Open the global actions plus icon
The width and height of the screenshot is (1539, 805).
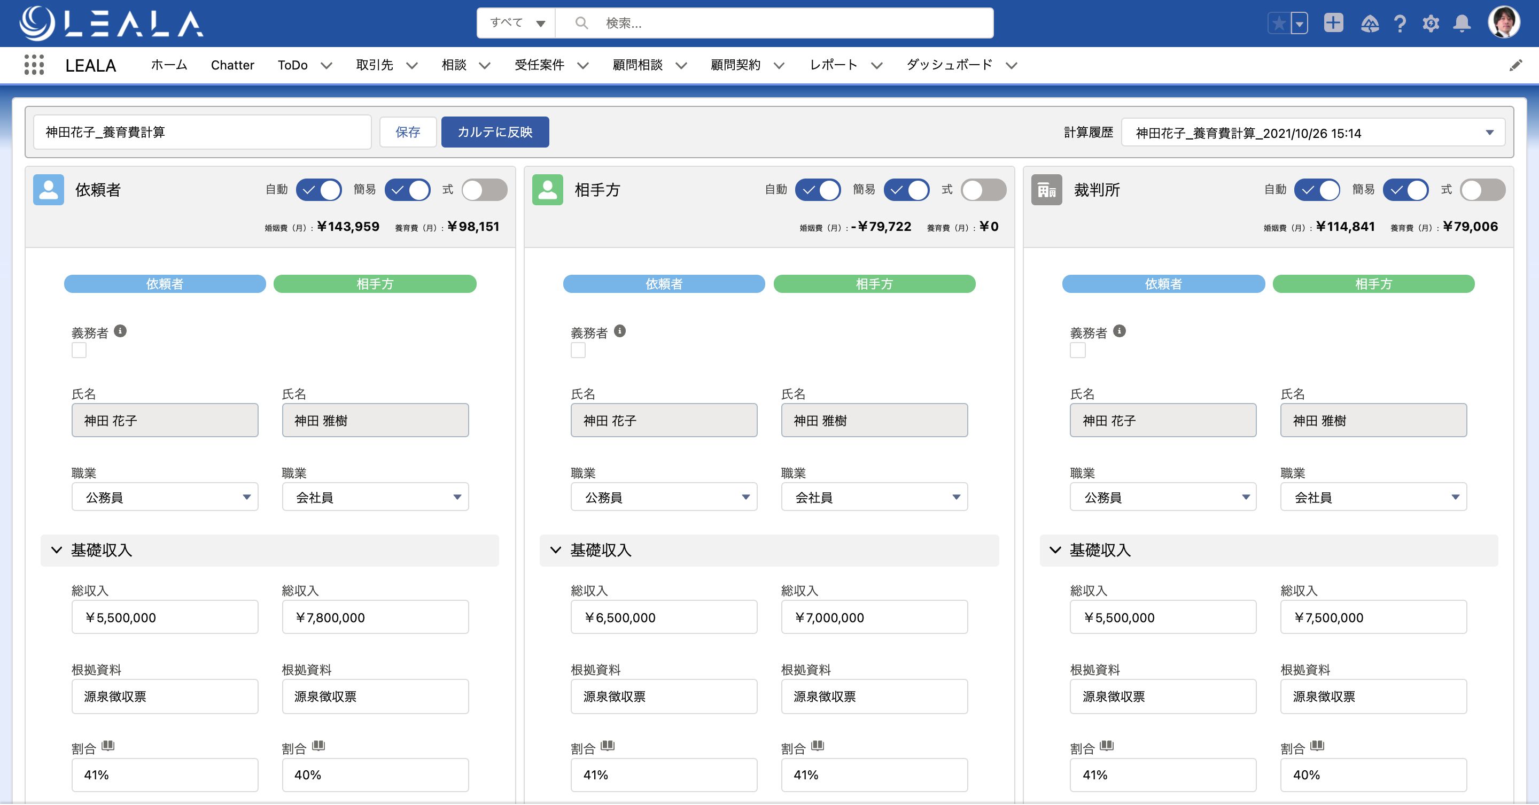click(x=1333, y=24)
